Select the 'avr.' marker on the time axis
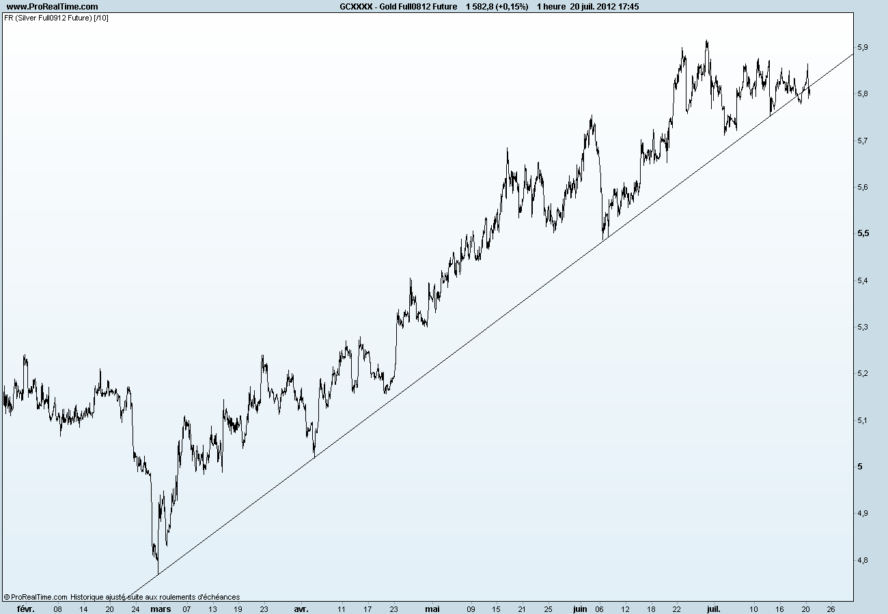888x614 pixels. click(x=301, y=608)
